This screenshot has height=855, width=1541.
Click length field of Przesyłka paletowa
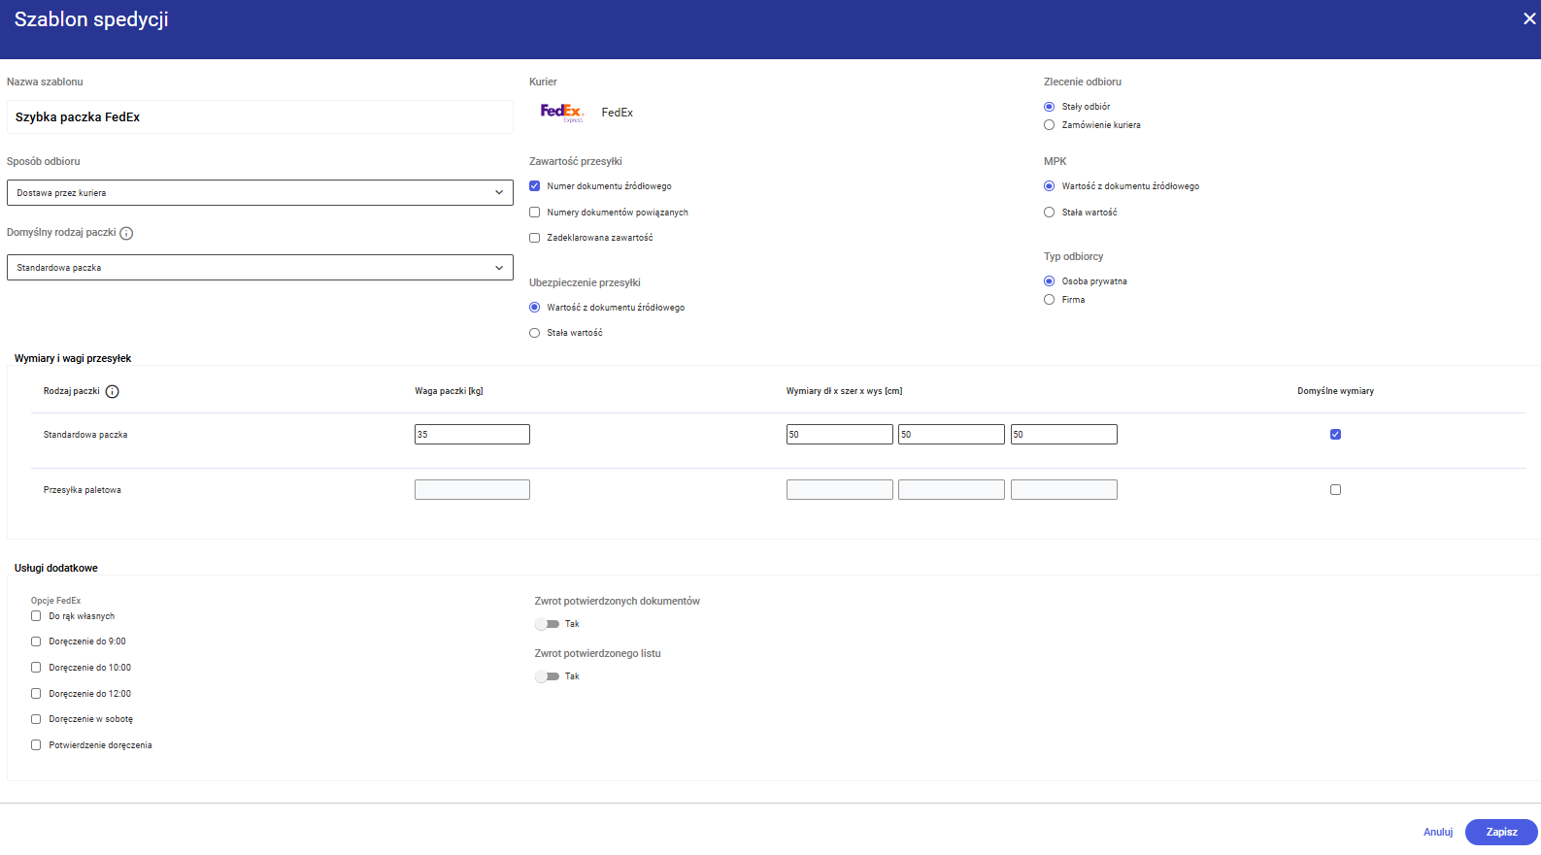tap(840, 490)
